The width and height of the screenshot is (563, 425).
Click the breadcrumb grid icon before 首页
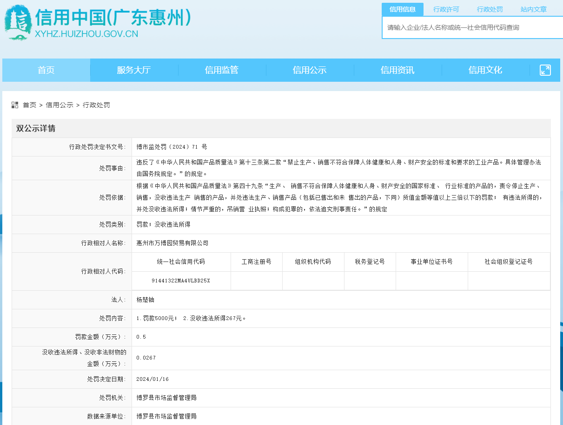(15, 105)
